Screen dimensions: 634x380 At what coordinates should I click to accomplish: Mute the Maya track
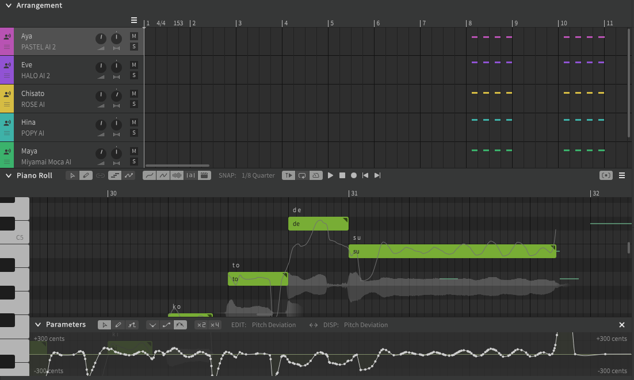[x=134, y=151]
